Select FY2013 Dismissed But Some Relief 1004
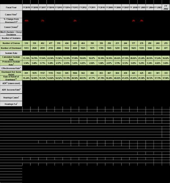170x183 pixels. point(75,73)
